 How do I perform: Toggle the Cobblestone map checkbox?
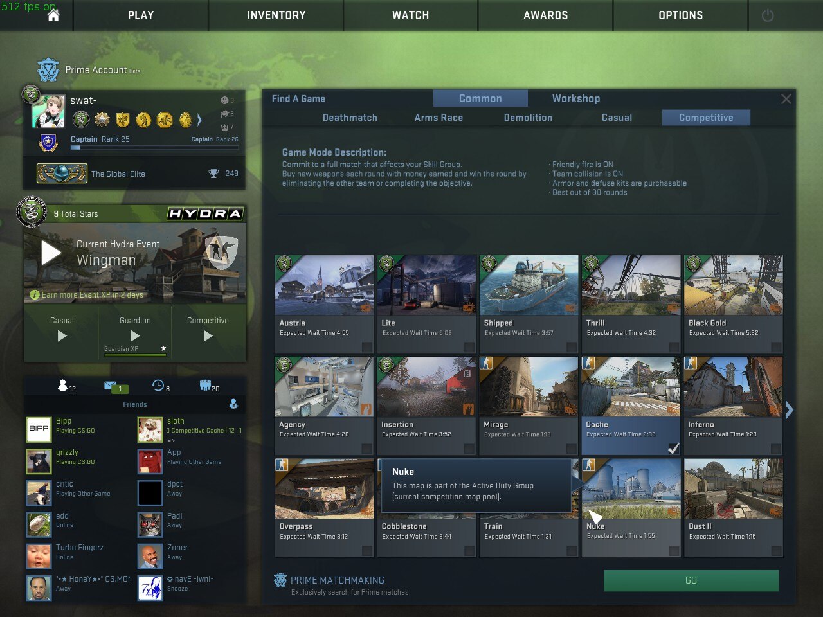pyautogui.click(x=469, y=551)
